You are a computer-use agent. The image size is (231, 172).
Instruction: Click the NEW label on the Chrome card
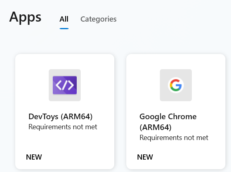coord(145,157)
